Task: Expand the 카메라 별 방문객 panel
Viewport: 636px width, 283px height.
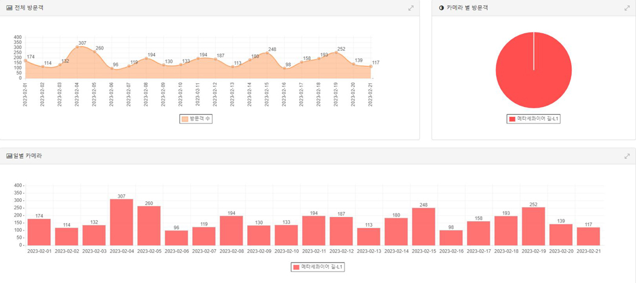Action: [627, 8]
